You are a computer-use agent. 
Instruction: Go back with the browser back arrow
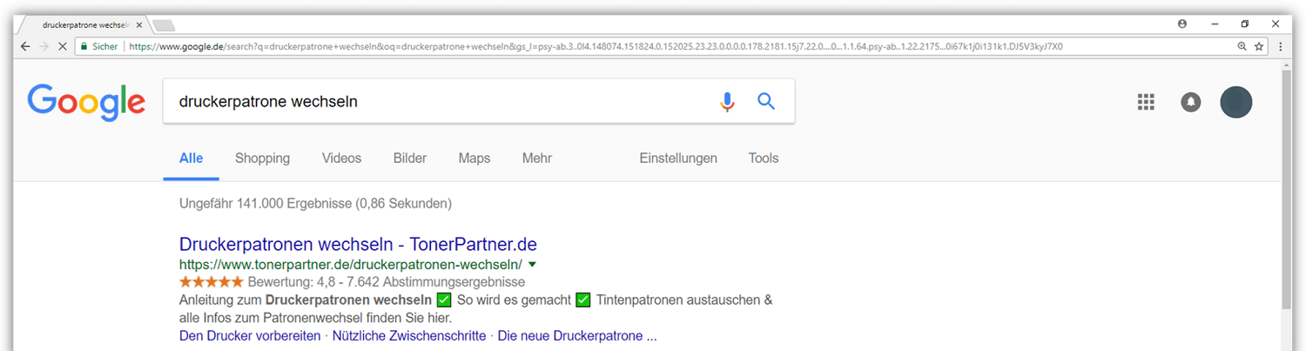coord(26,46)
